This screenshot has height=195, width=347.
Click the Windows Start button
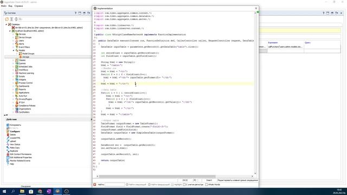point(4,191)
